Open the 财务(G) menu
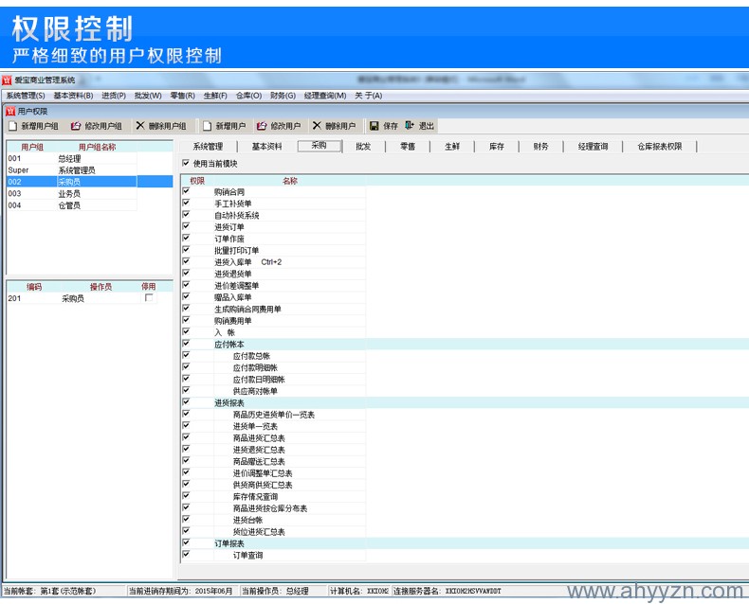 pyautogui.click(x=283, y=96)
